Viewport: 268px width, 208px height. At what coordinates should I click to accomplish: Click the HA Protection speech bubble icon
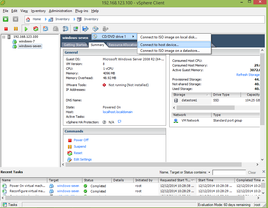coord(120,122)
